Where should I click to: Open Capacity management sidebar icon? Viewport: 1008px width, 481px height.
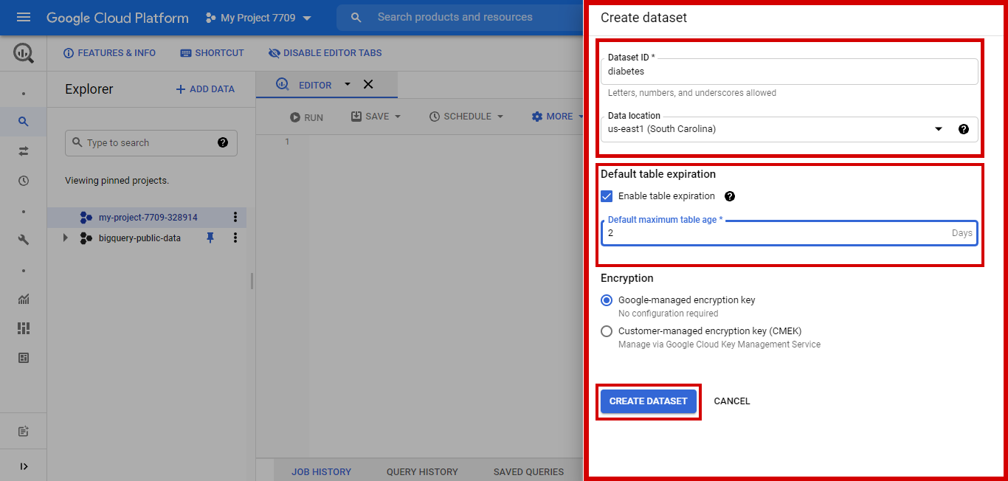coord(24,328)
